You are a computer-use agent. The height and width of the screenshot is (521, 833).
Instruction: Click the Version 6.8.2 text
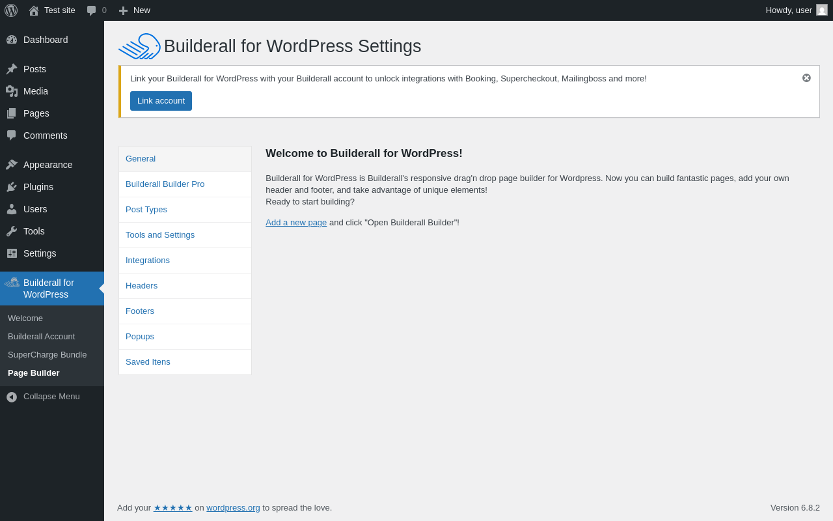click(x=795, y=508)
